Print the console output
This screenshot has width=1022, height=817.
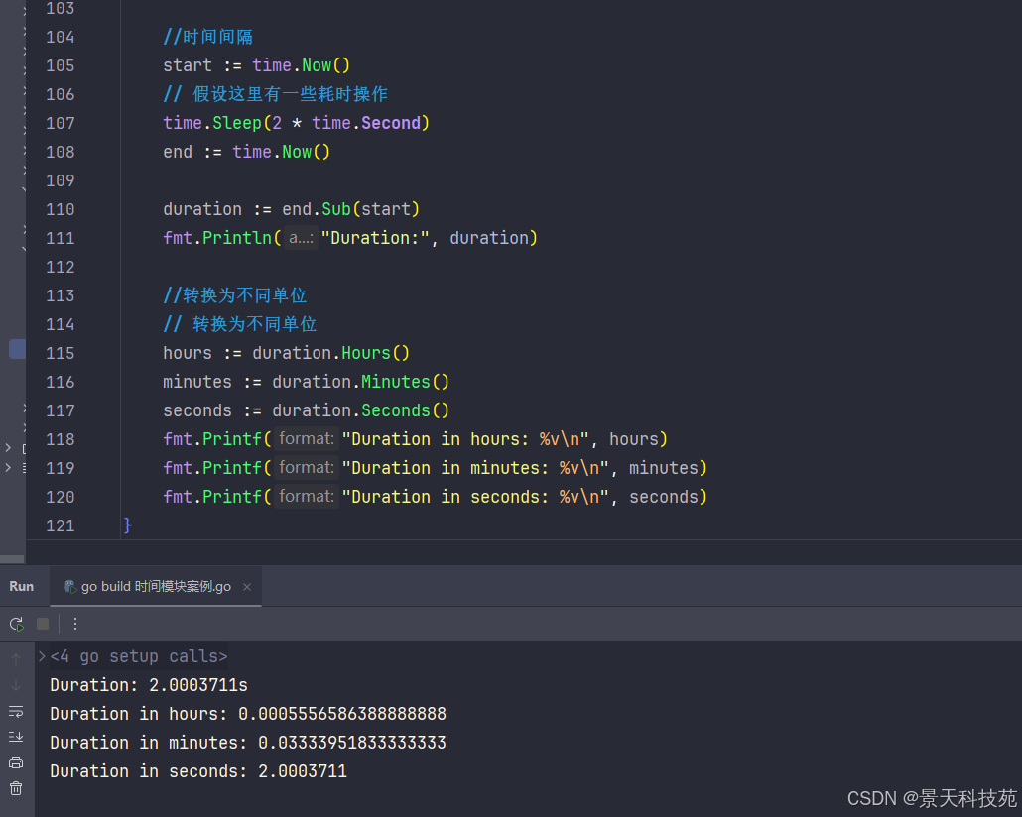[x=16, y=762]
